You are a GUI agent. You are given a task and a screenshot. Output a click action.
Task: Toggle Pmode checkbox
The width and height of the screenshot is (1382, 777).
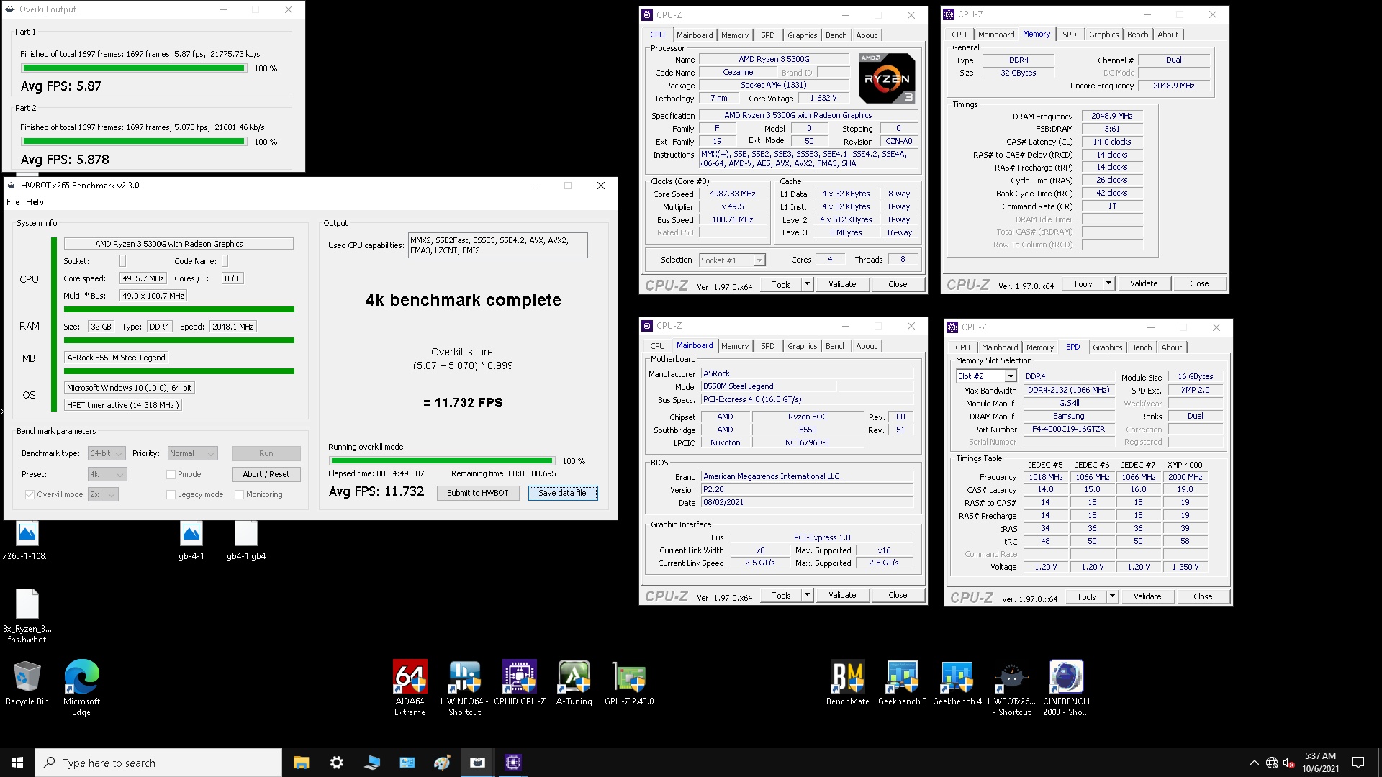pyautogui.click(x=171, y=474)
